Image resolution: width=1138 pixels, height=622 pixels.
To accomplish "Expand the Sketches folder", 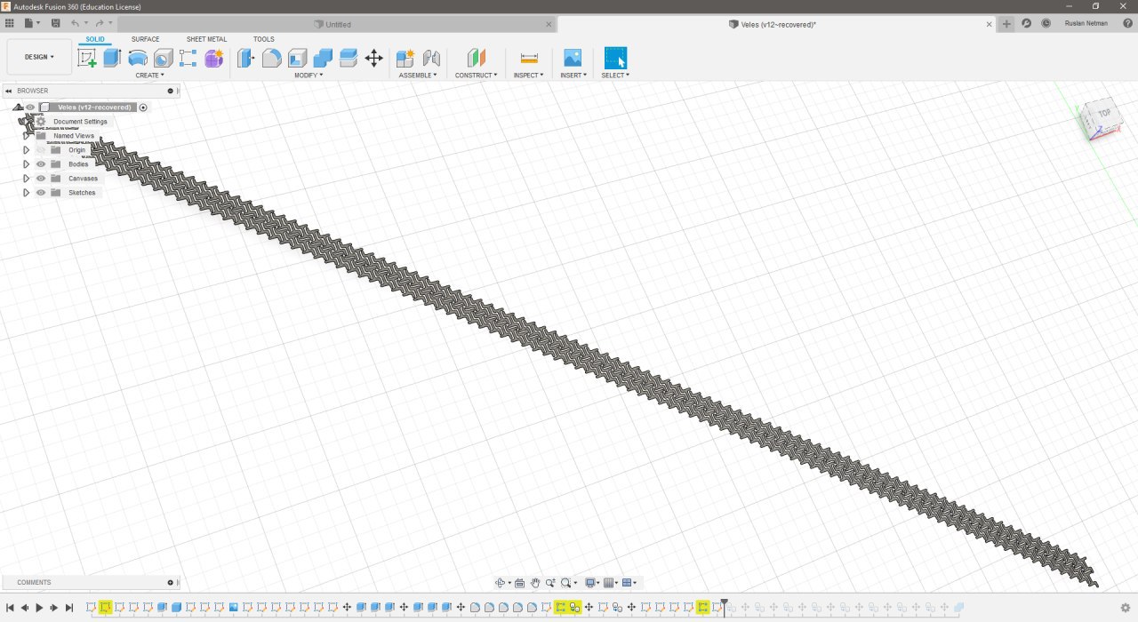I will tap(27, 193).
